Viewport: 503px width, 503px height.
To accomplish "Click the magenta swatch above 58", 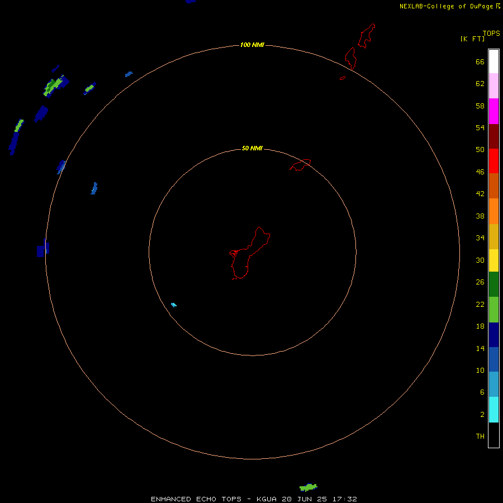I will pyautogui.click(x=493, y=111).
